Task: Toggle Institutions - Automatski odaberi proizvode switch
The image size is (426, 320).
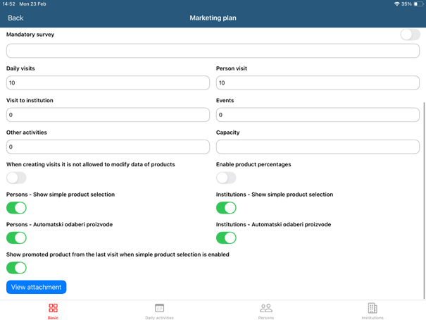Action: 226,238
